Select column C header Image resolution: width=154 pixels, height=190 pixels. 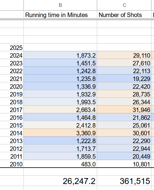(x=124, y=5)
